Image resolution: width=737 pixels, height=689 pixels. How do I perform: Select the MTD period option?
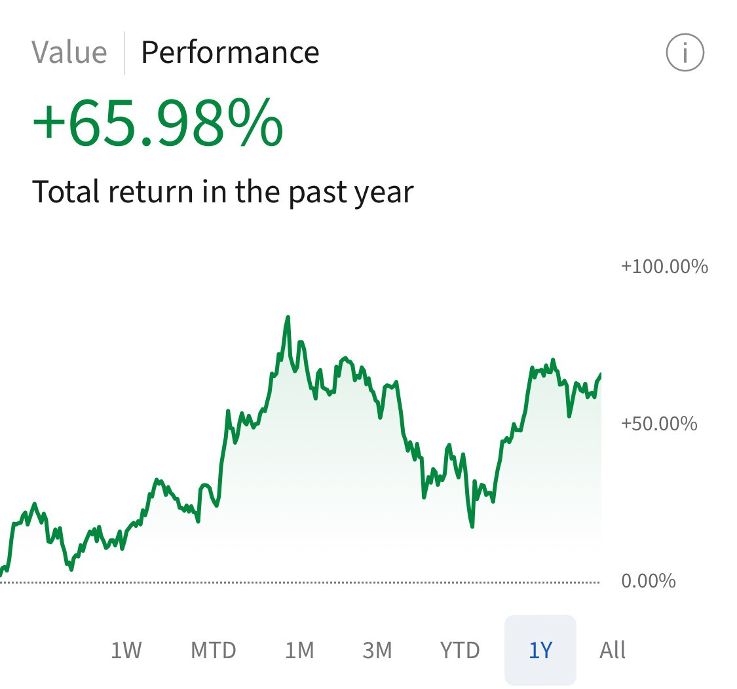pos(213,650)
